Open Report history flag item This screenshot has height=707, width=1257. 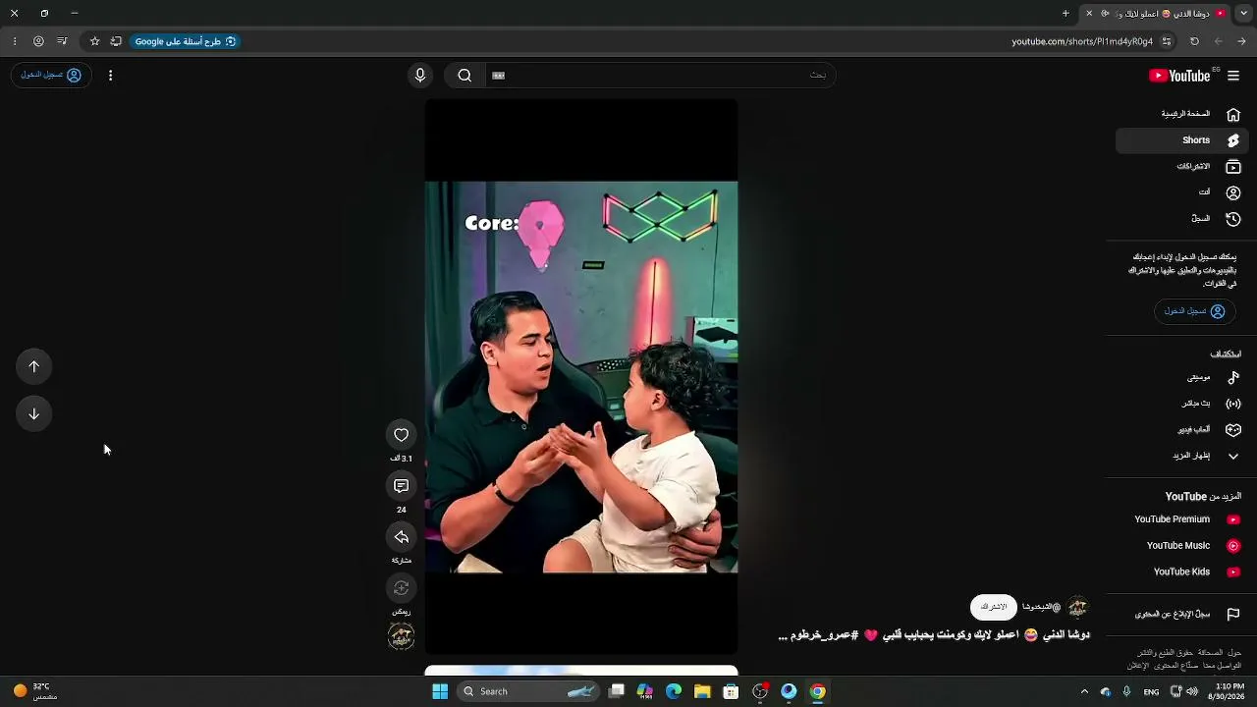tap(1182, 615)
